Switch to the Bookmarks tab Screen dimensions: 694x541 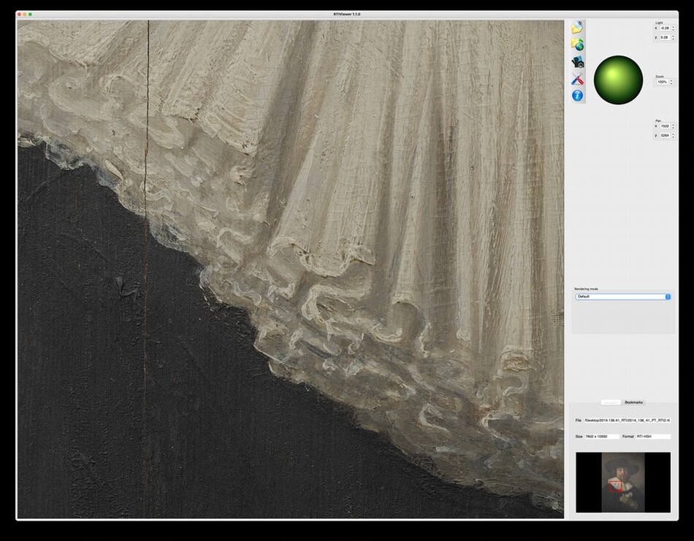coord(633,402)
